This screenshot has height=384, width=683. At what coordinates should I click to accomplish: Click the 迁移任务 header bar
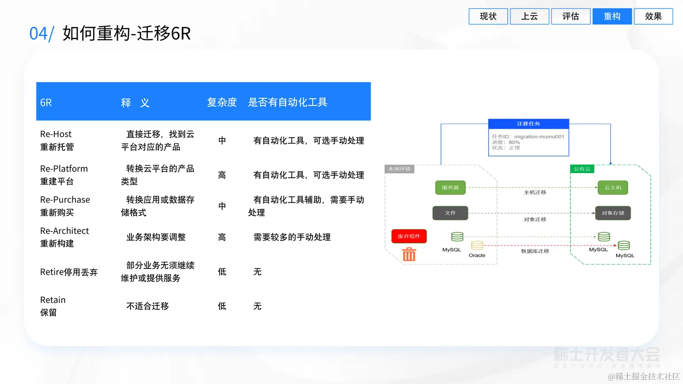529,124
